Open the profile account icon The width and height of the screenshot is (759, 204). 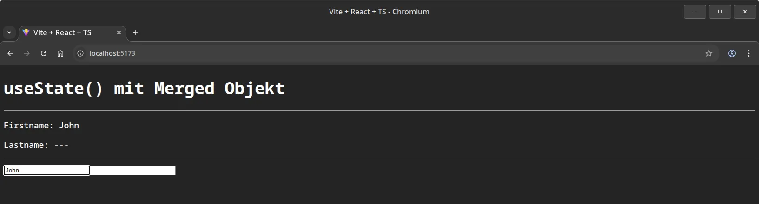pyautogui.click(x=732, y=53)
